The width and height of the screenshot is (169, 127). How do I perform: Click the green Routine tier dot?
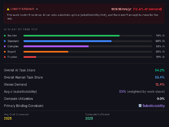click(x=5, y=36)
